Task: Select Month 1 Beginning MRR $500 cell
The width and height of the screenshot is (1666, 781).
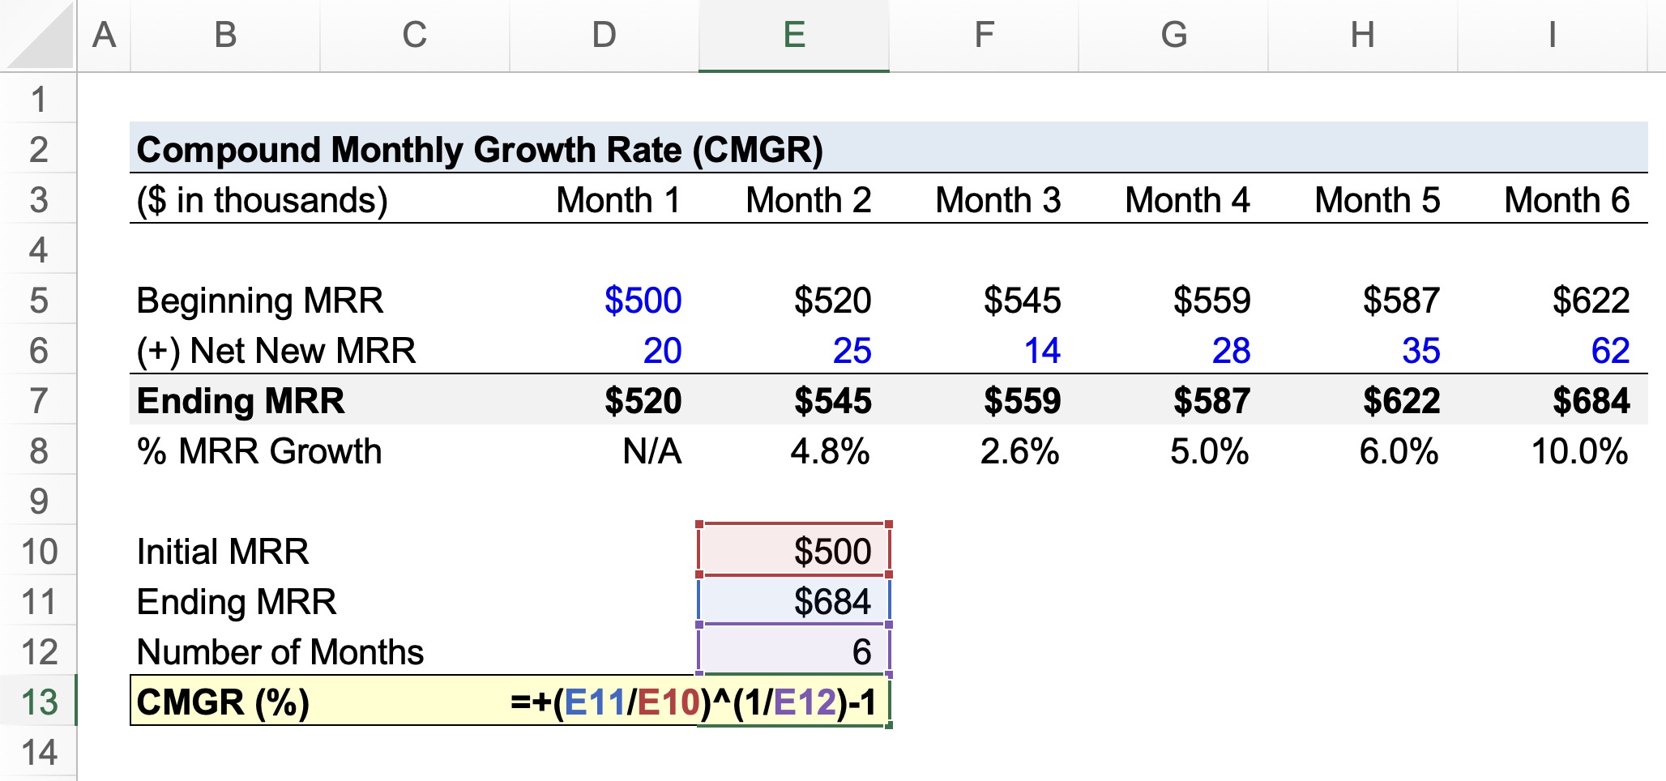Action: point(604,300)
